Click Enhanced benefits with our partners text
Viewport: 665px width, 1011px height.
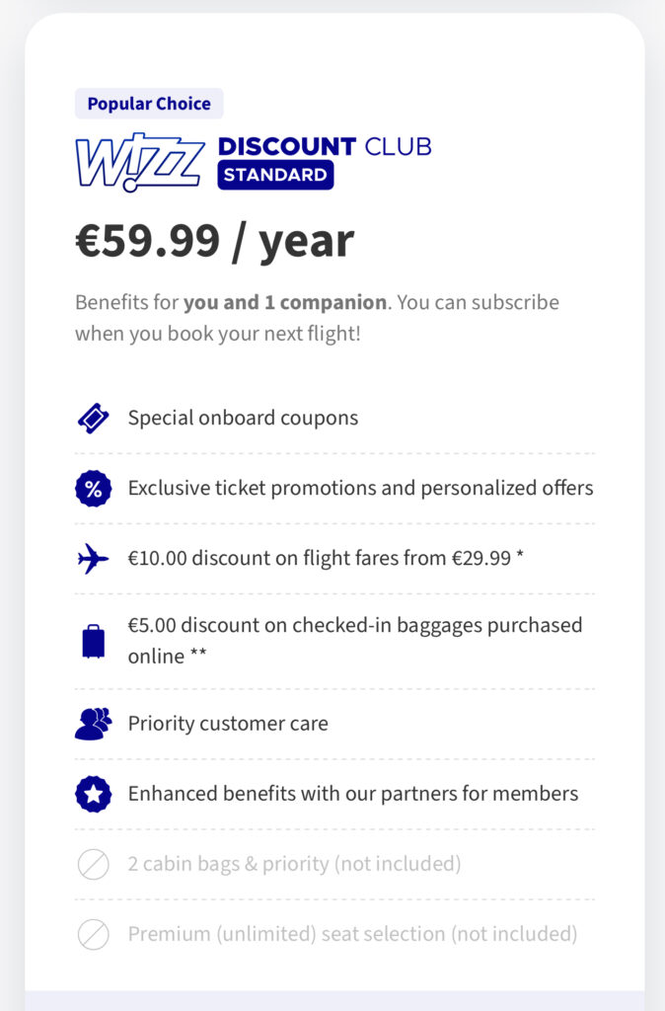coord(352,794)
